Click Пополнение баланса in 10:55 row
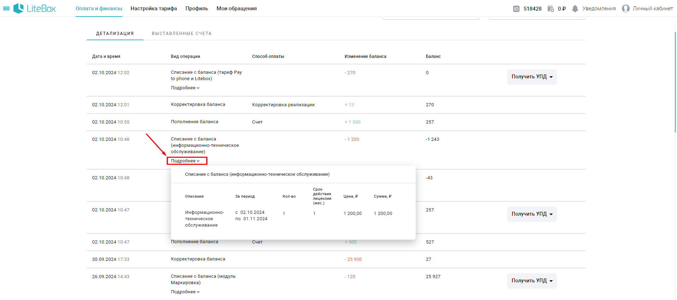This screenshot has height=300, width=677. [195, 122]
